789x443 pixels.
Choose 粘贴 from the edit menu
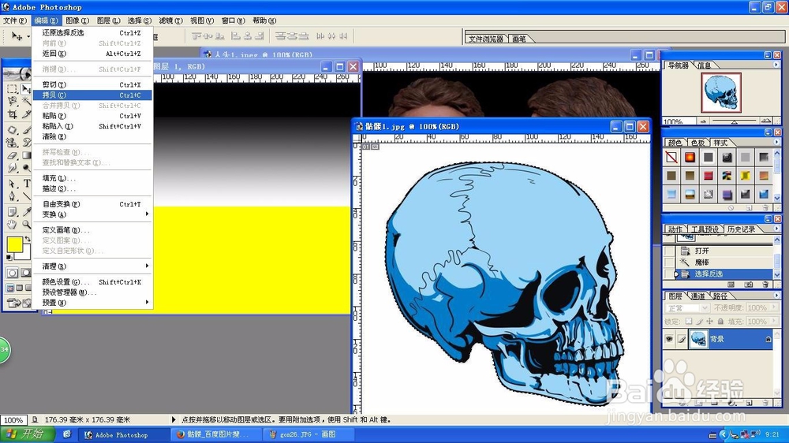click(92, 116)
